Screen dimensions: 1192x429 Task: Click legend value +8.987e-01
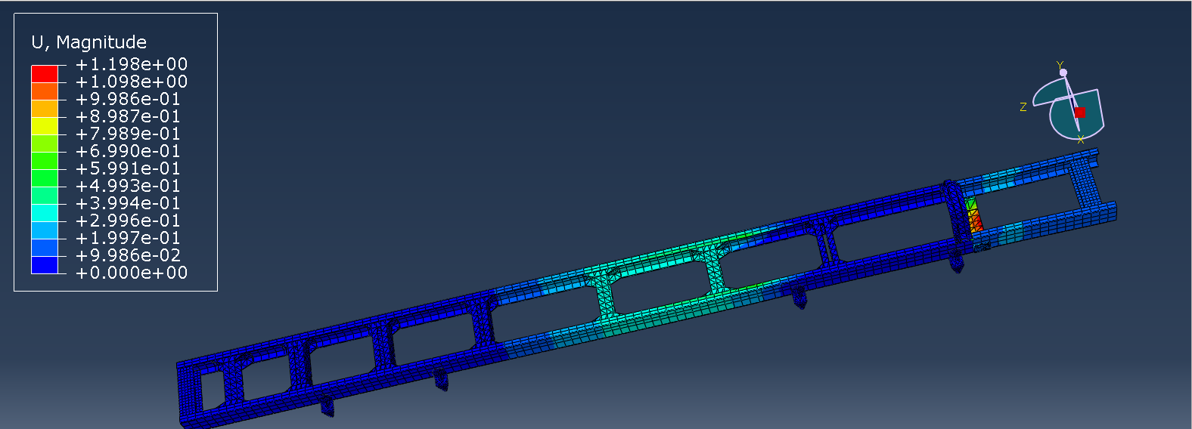(128, 116)
